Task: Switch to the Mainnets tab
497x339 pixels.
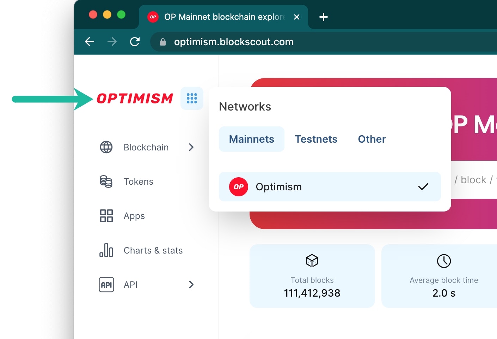Action: [252, 139]
